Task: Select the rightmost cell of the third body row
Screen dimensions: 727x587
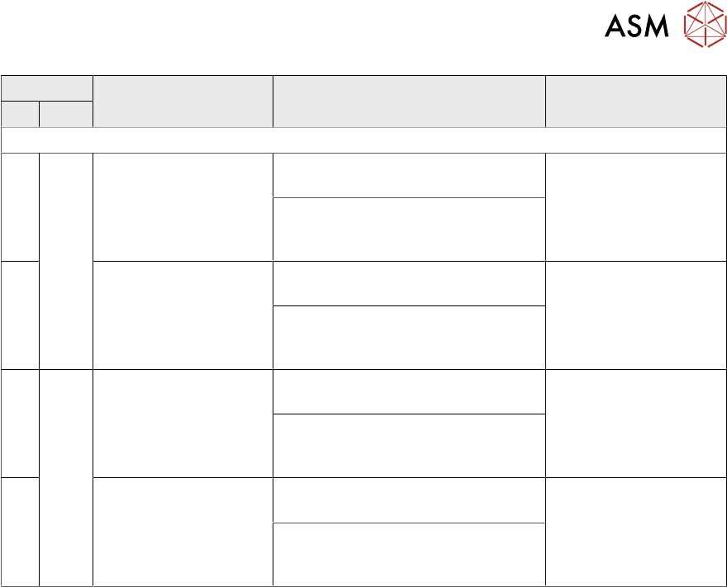Action: [x=635, y=423]
